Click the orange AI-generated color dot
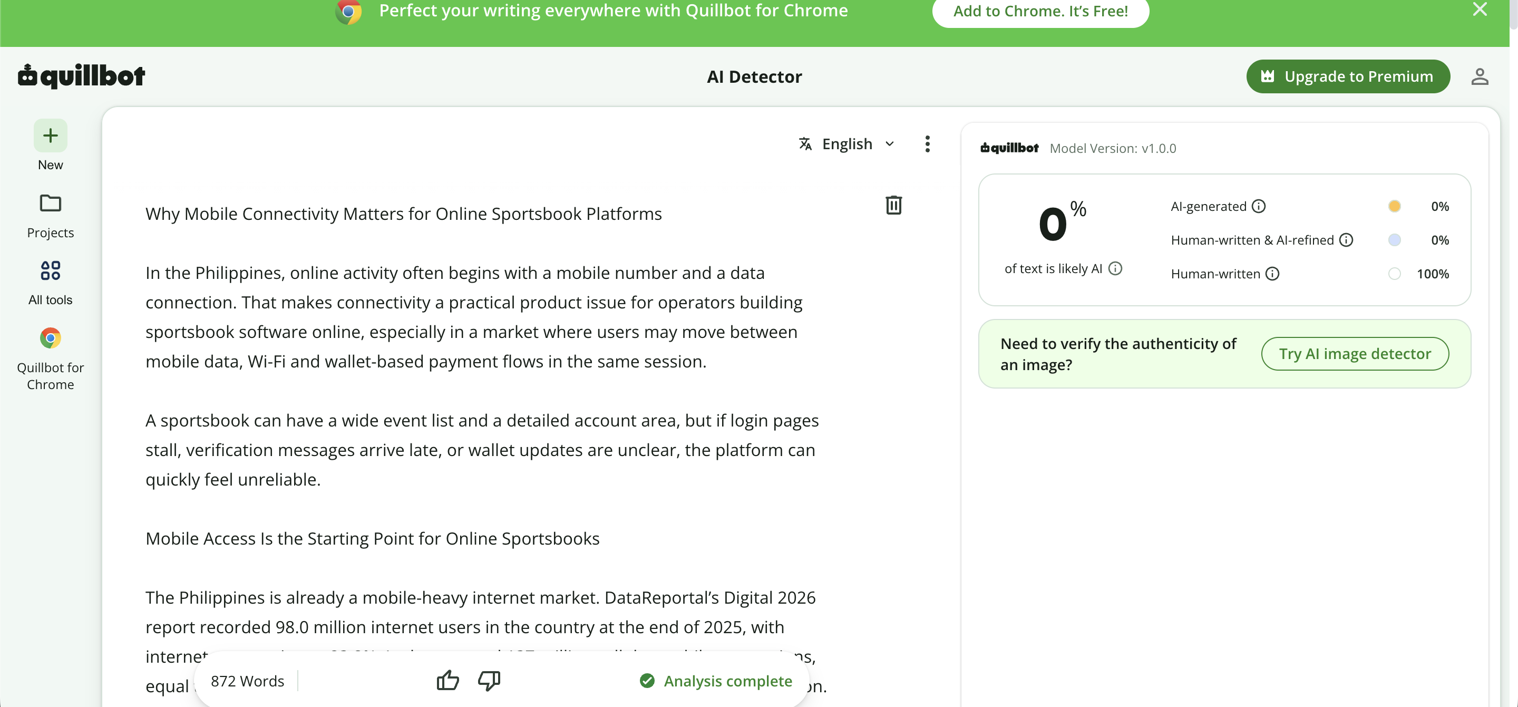Viewport: 1518px width, 707px height. (x=1394, y=206)
